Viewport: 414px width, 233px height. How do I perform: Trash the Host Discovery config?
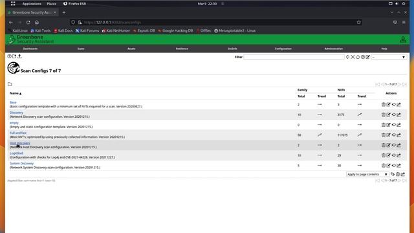tap(384, 145)
